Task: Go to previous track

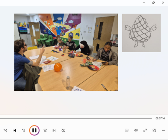Action: pyautogui.click(x=14, y=130)
